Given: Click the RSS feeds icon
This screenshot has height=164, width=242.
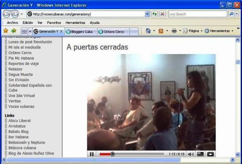Looking at the screenshot, I should pos(161,31).
